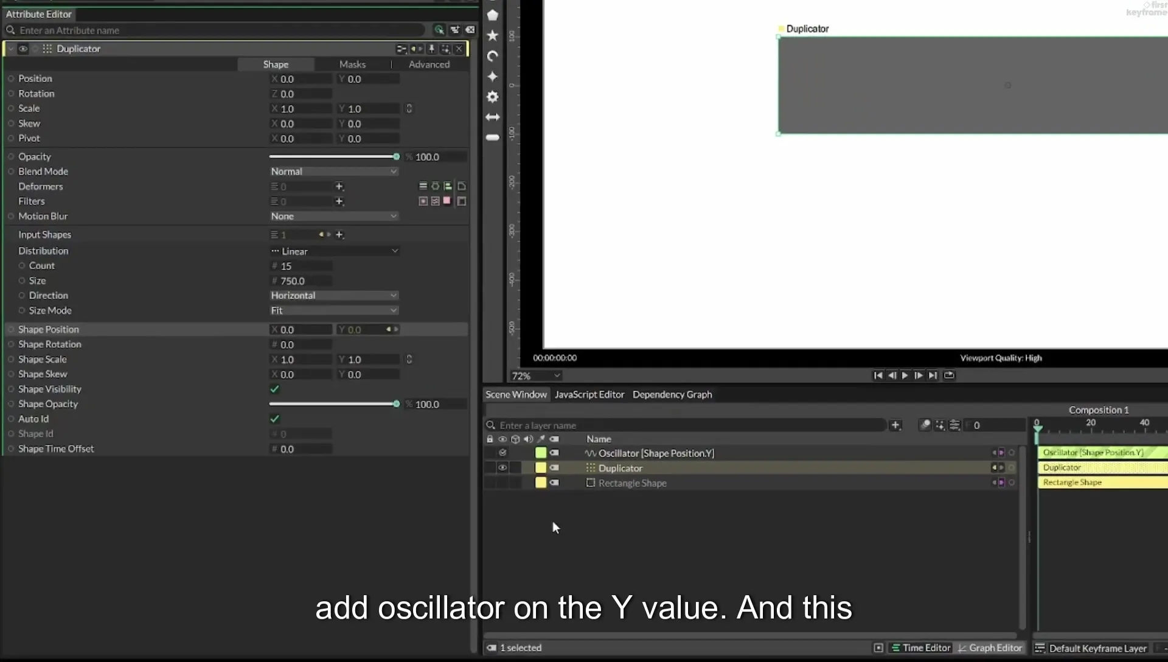
Task: Toggle visibility eye of Duplicator layer
Action: [x=502, y=468]
